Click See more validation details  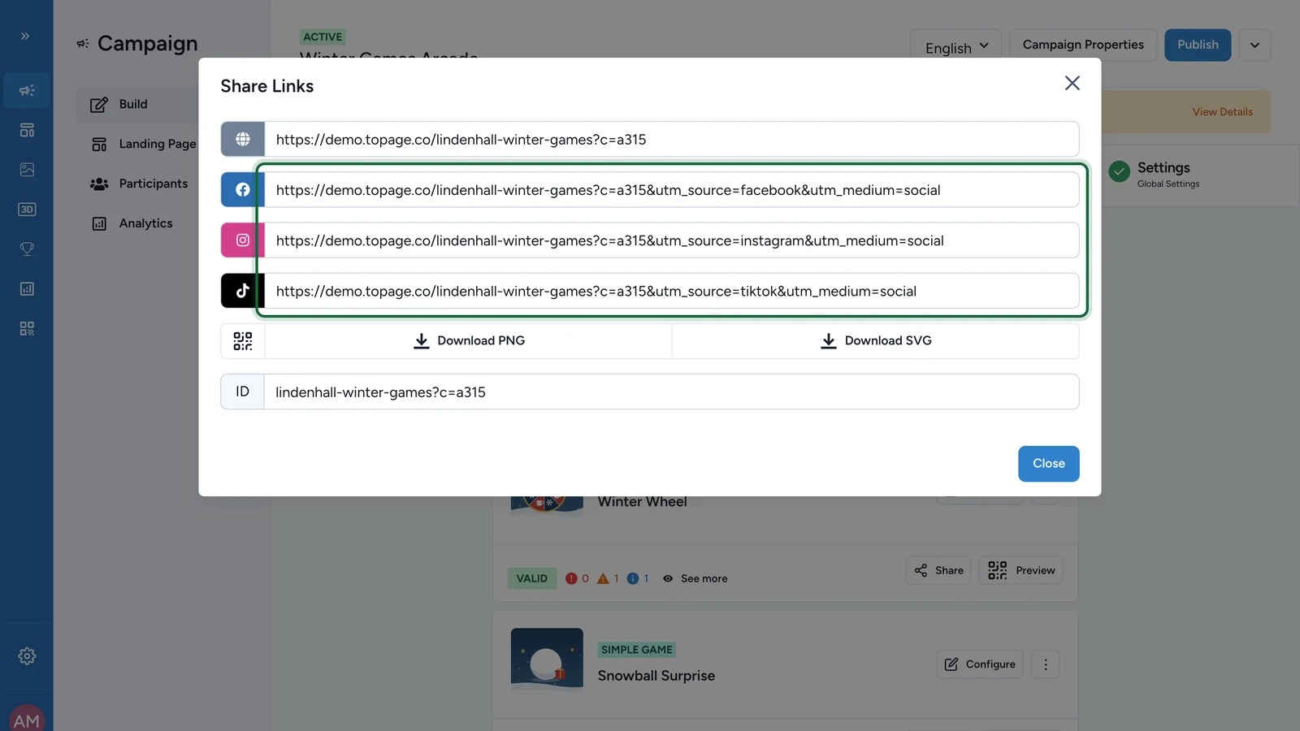pos(695,578)
